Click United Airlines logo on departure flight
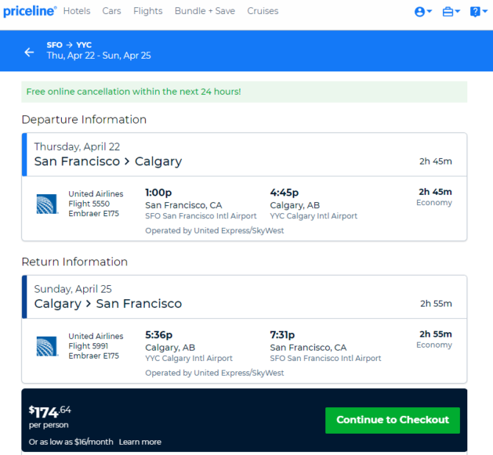Viewport: 493px width, 455px height. (x=47, y=204)
